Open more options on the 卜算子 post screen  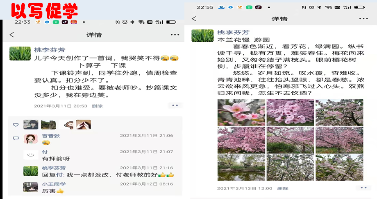point(175,35)
